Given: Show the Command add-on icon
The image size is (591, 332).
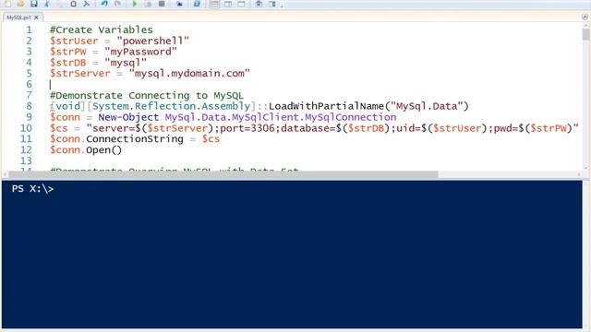Looking at the screenshot, I should tap(272, 4).
